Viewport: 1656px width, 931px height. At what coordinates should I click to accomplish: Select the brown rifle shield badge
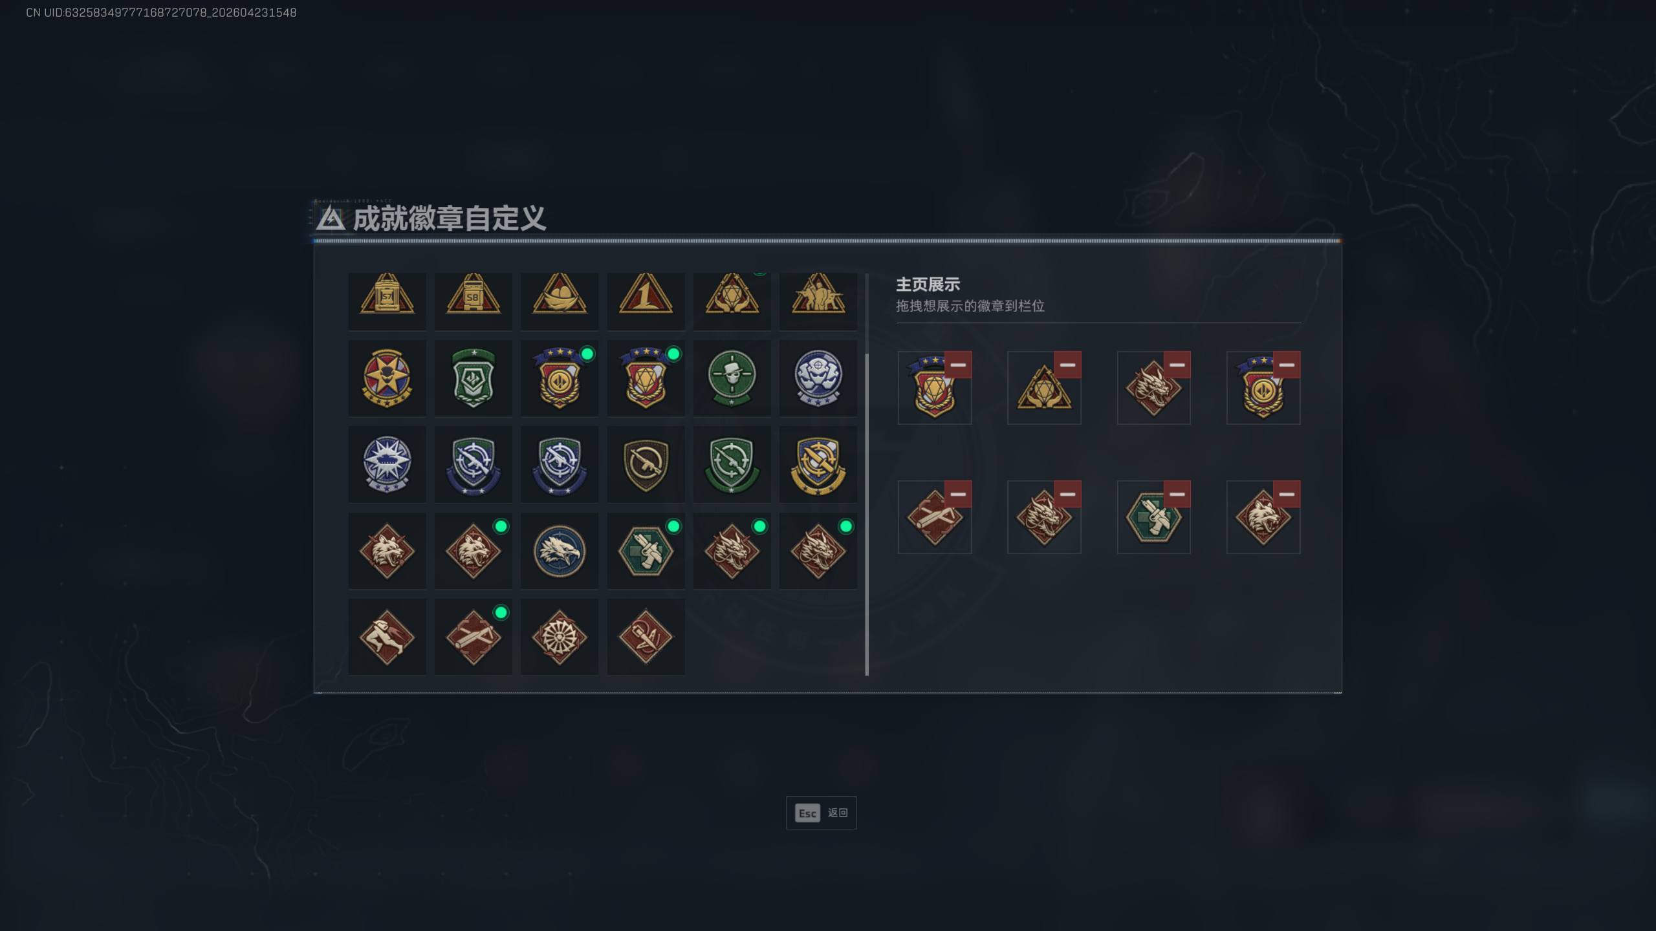coord(646,464)
